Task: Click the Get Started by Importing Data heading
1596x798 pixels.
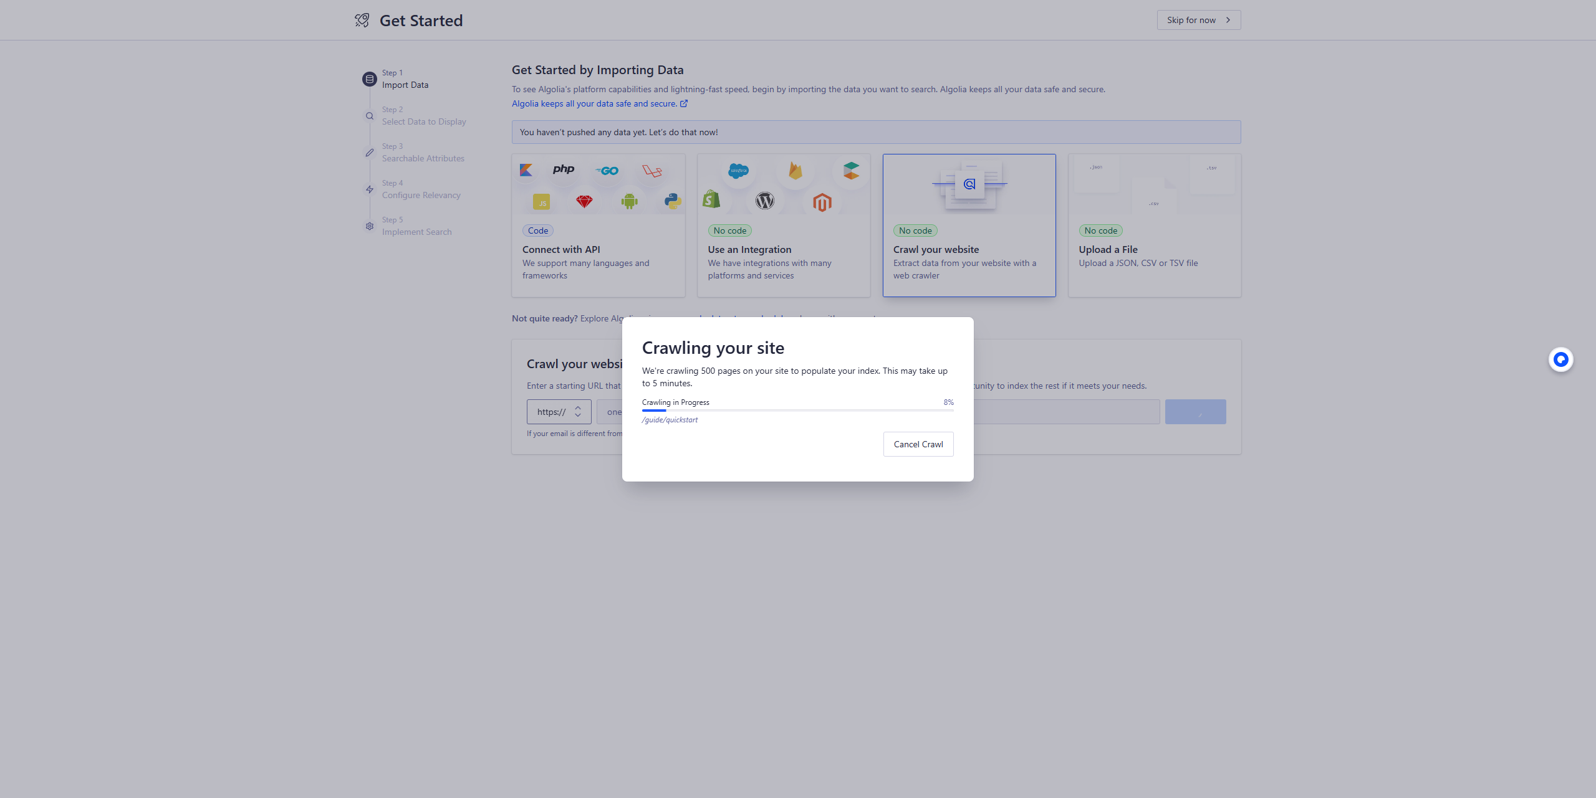Action: click(x=597, y=70)
